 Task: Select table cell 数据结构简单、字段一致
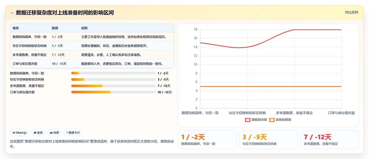tap(30, 37)
